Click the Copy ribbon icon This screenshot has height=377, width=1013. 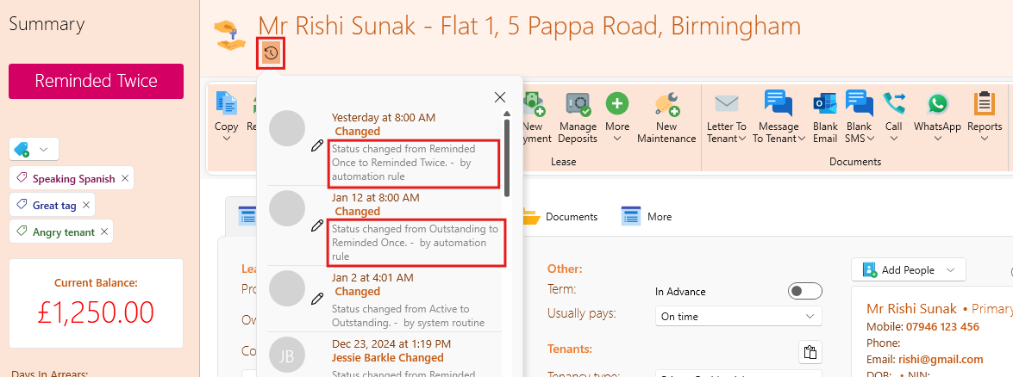click(227, 103)
